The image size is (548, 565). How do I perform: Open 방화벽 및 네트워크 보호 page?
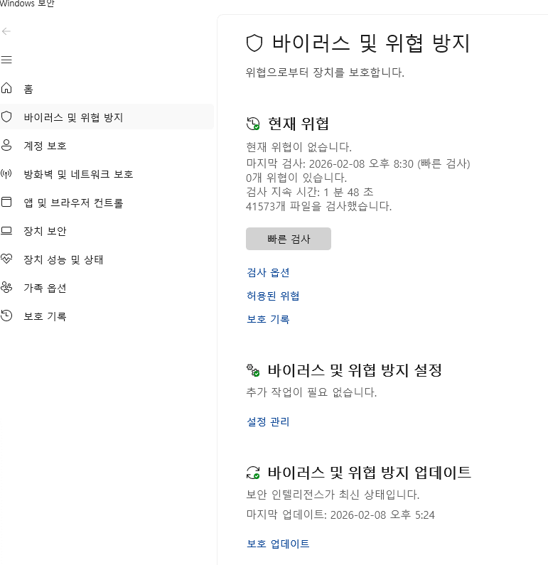coord(78,174)
